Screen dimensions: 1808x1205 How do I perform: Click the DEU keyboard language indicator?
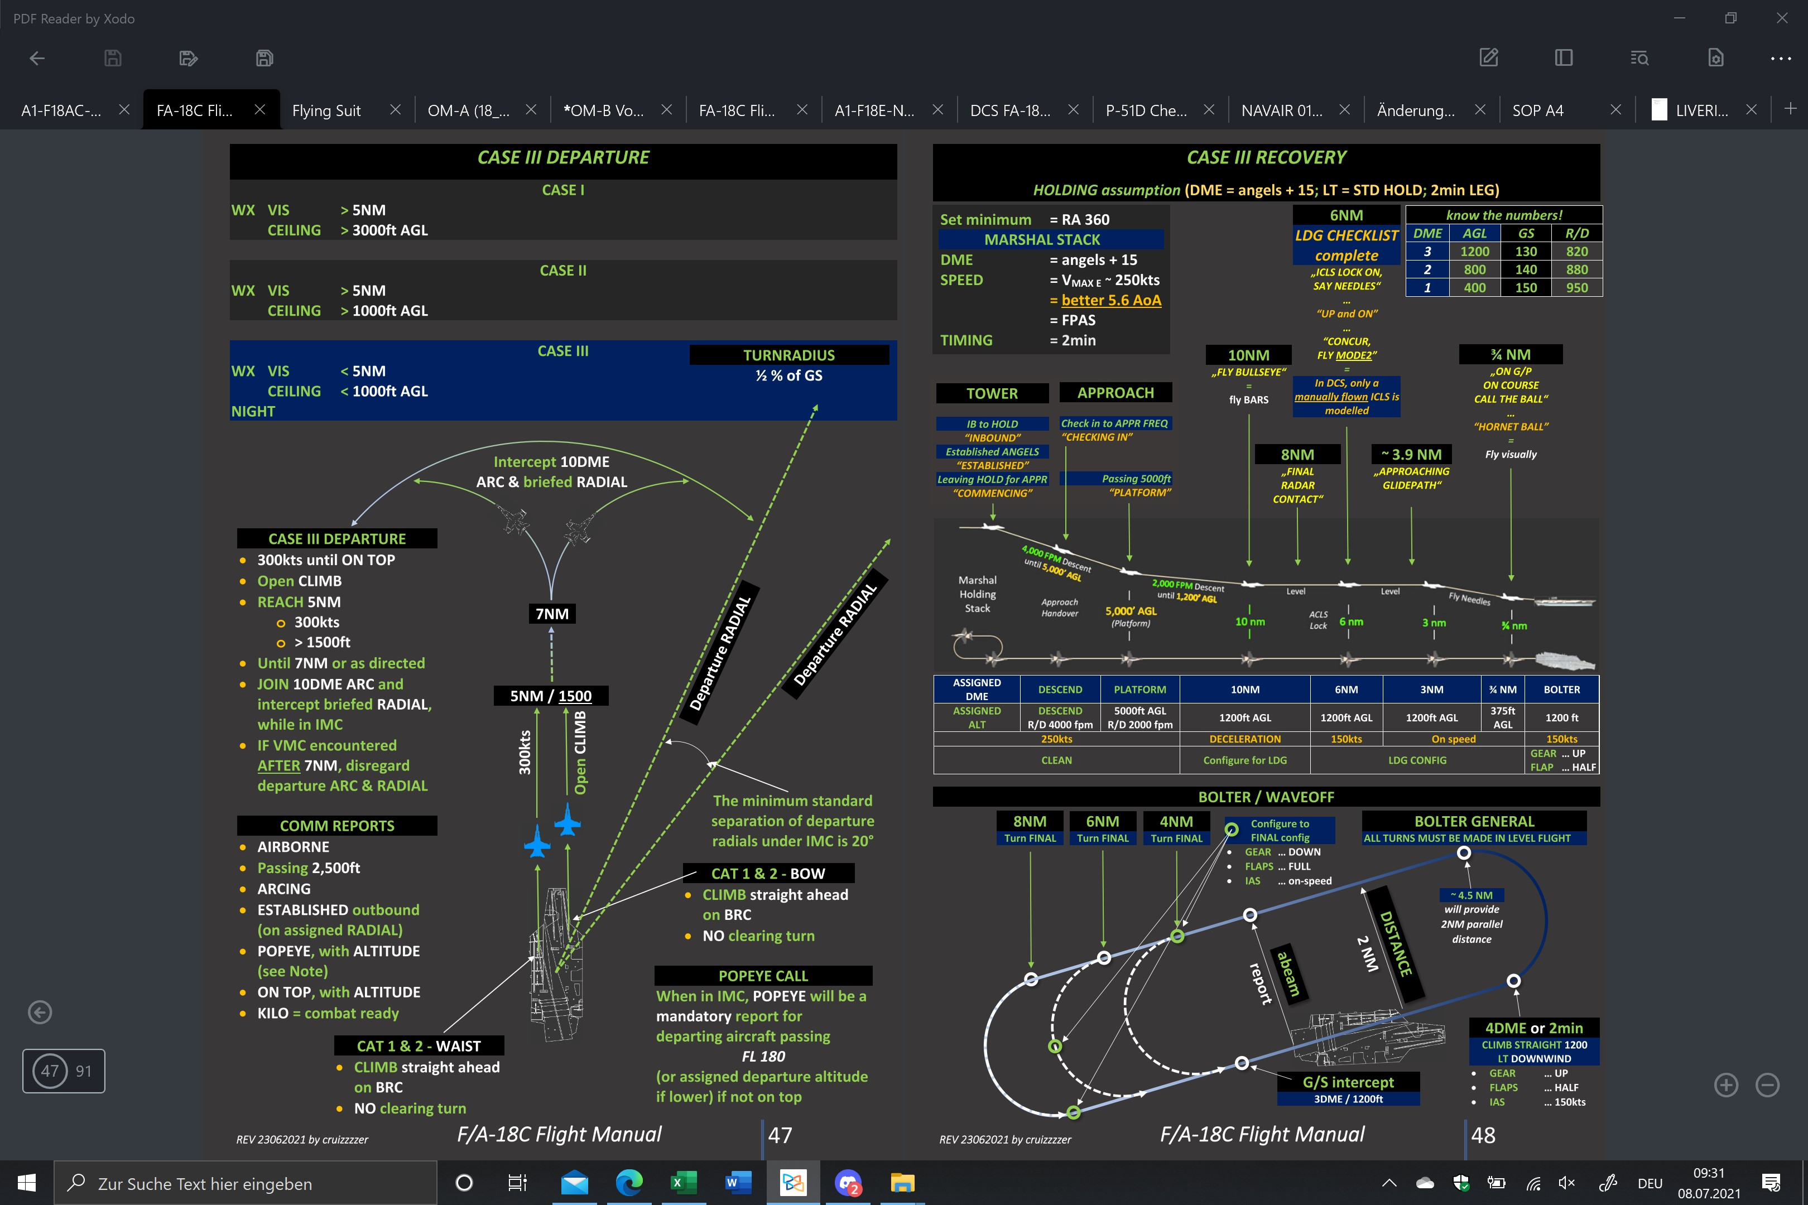tap(1650, 1183)
